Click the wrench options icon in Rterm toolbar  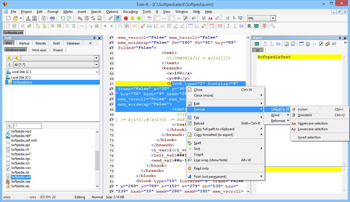click(x=321, y=44)
